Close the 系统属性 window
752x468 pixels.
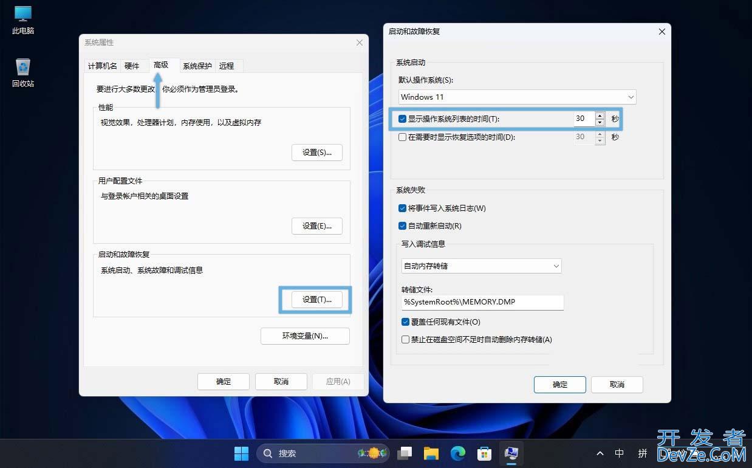click(360, 43)
